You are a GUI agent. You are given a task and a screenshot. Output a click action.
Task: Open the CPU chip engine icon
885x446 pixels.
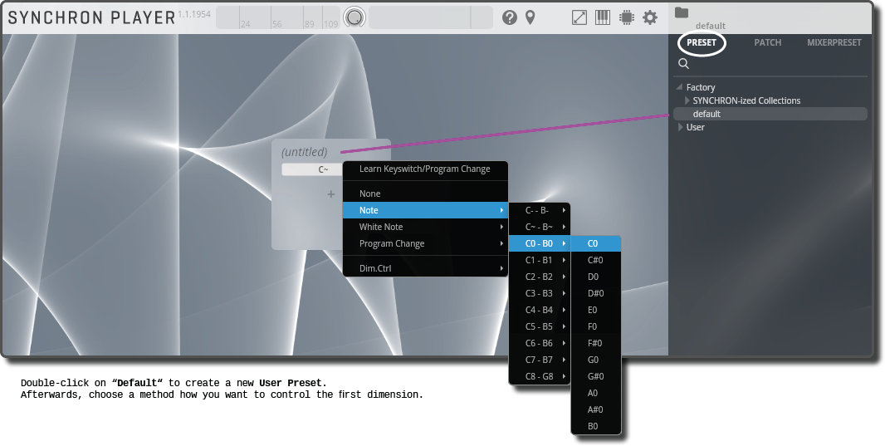627,17
